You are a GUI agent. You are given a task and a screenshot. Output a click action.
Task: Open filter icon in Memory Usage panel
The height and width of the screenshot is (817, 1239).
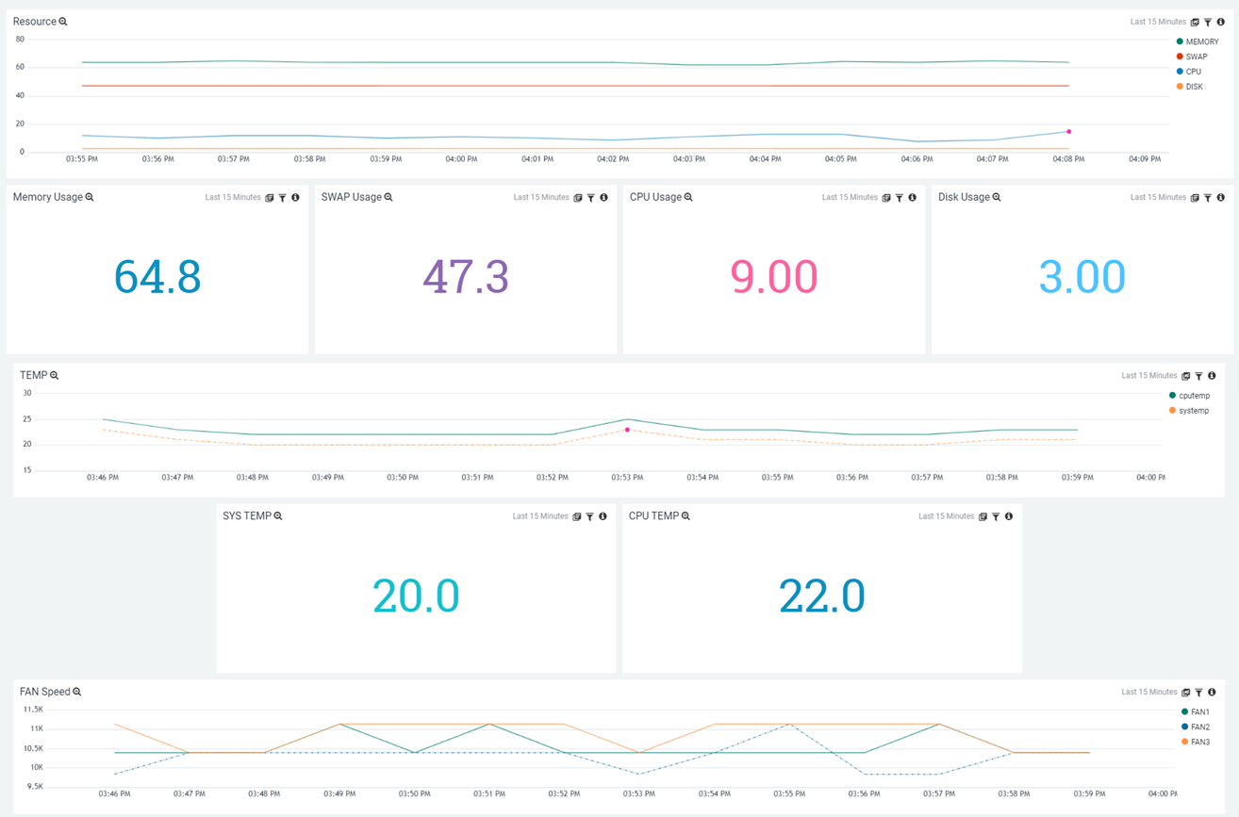click(282, 198)
